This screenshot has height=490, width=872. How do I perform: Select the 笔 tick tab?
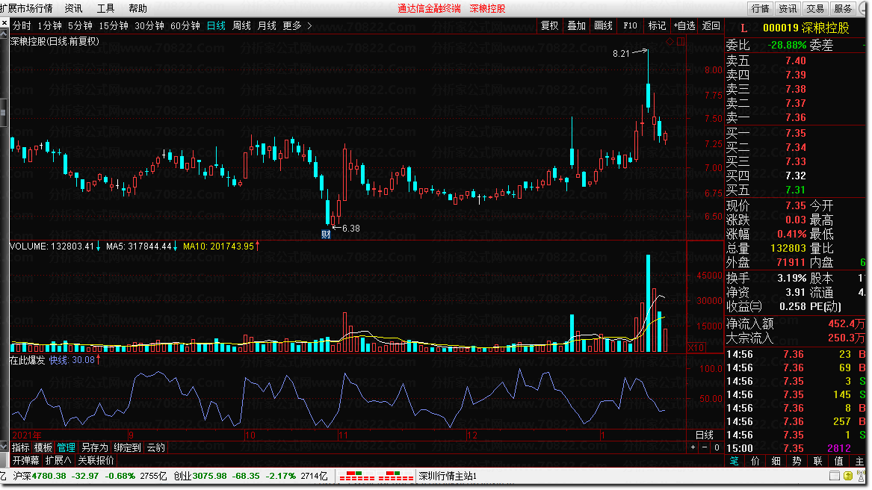(734, 461)
